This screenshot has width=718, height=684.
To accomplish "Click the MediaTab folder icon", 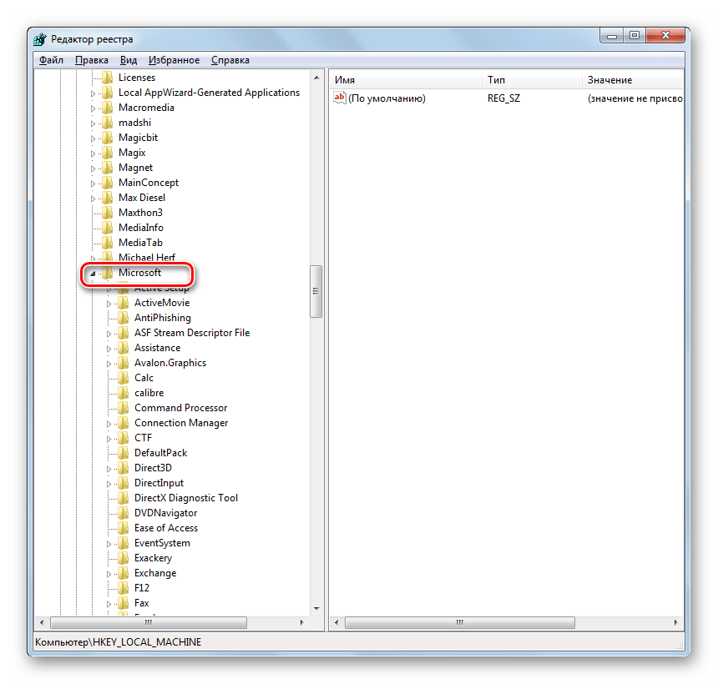I will click(x=107, y=243).
